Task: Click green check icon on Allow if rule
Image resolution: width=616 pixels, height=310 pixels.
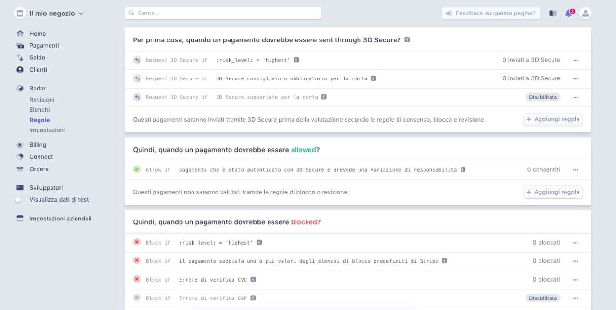Action: point(137,169)
